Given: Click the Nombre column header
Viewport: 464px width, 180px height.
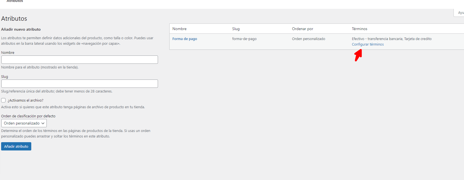Looking at the screenshot, I should (x=179, y=29).
